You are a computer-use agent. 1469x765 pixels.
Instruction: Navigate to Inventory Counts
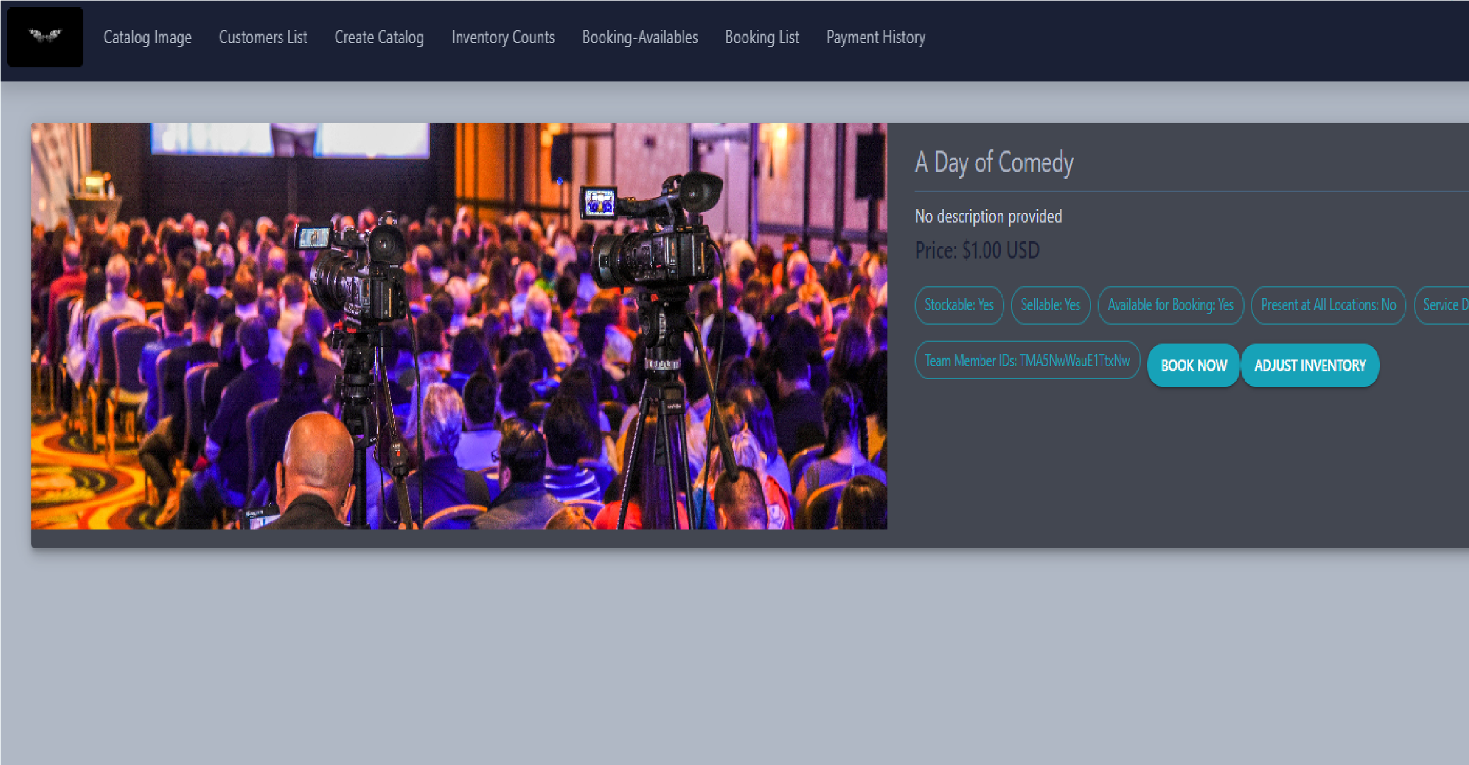pyautogui.click(x=503, y=37)
